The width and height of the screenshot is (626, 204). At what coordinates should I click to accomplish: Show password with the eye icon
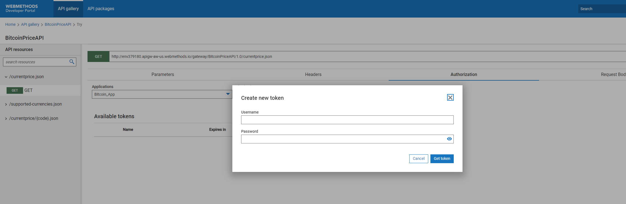(x=449, y=139)
